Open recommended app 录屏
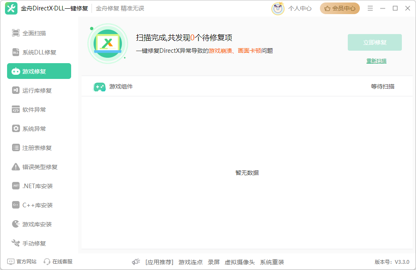 (213, 262)
